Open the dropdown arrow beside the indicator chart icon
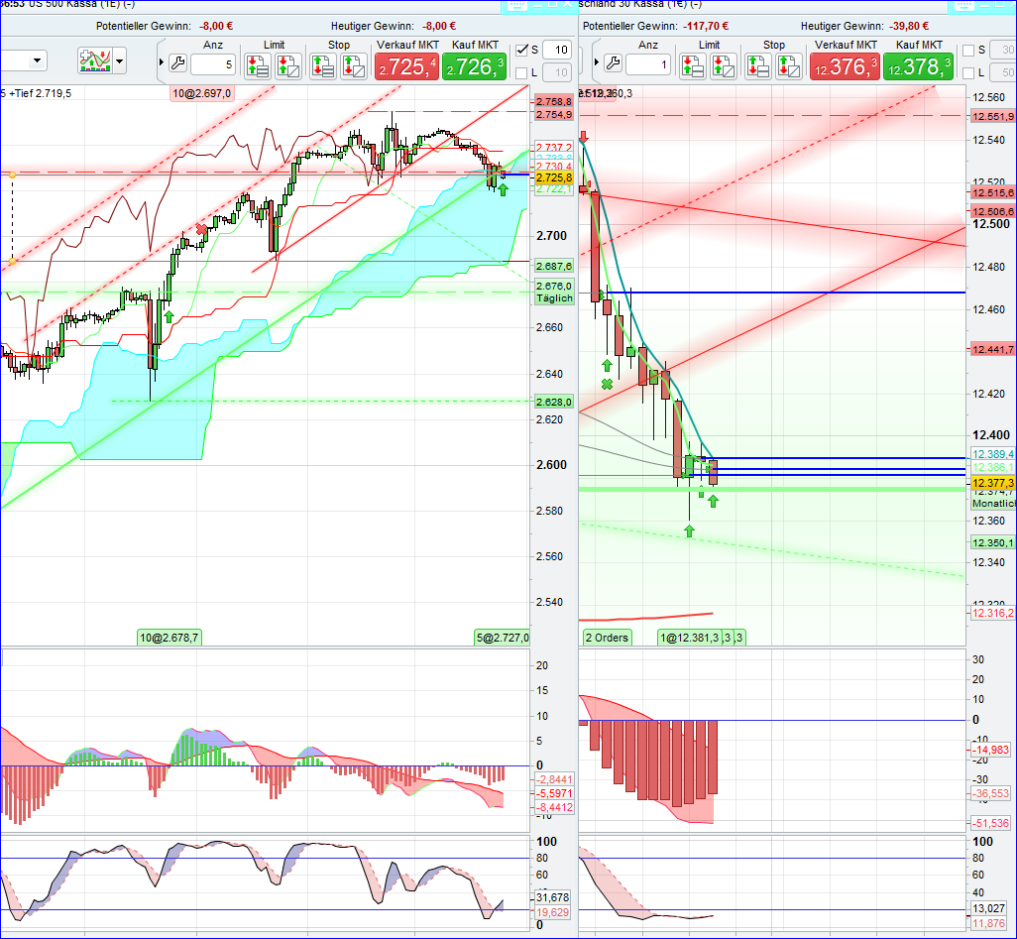Image resolution: width=1017 pixels, height=939 pixels. pyautogui.click(x=119, y=61)
